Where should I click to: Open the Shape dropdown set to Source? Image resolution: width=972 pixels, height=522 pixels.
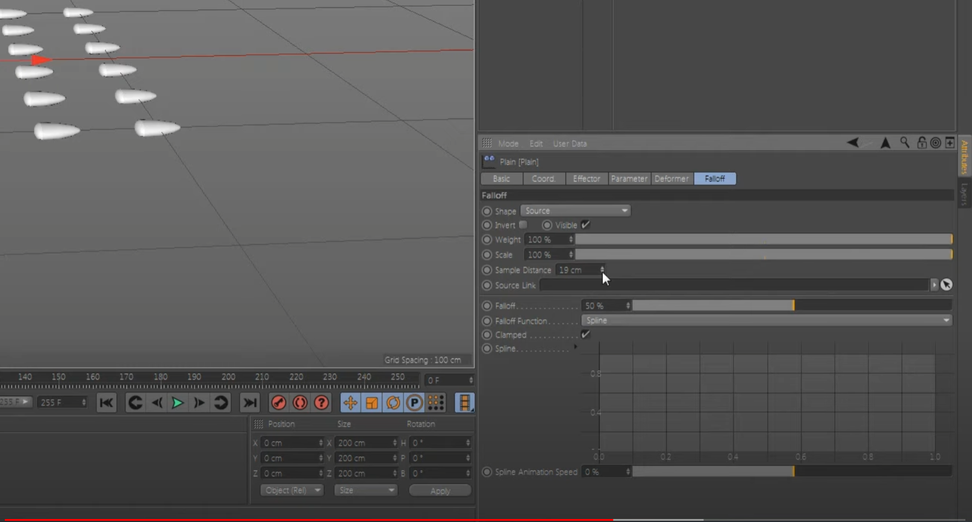tap(575, 211)
